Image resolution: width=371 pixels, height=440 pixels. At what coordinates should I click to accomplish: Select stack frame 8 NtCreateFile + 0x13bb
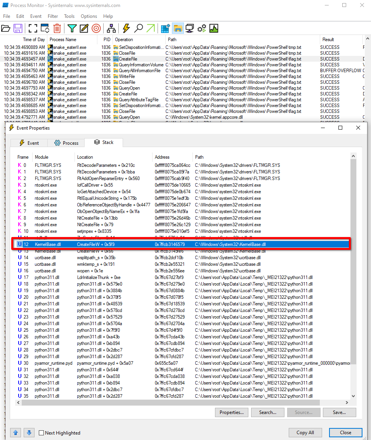point(182,218)
